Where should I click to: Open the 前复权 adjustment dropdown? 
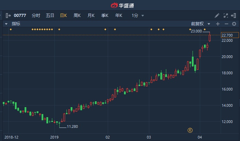coord(201,24)
